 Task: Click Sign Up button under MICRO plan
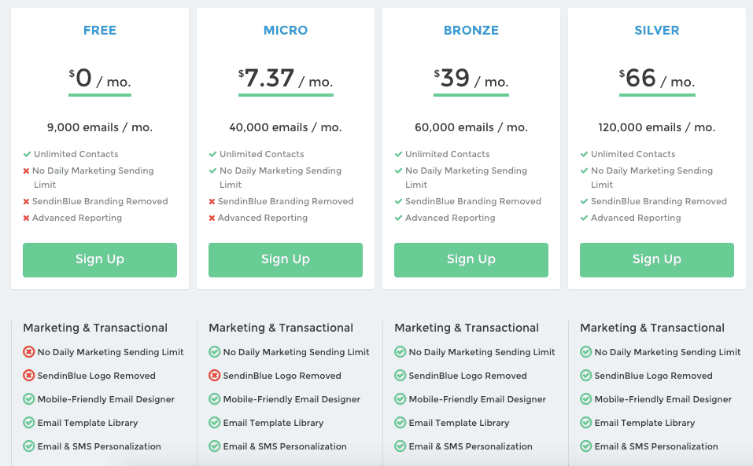pyautogui.click(x=286, y=260)
